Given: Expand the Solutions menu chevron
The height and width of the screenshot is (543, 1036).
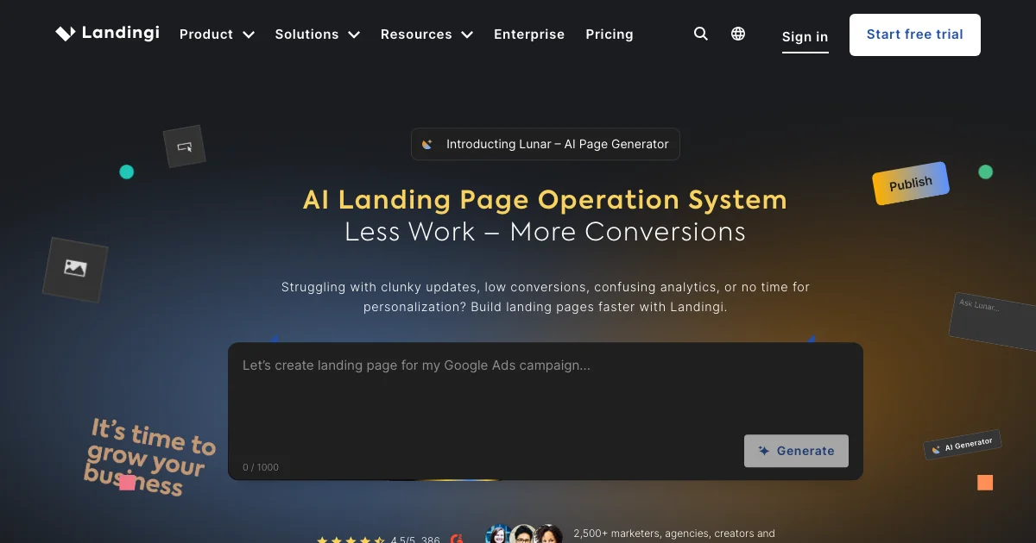Looking at the screenshot, I should point(354,34).
